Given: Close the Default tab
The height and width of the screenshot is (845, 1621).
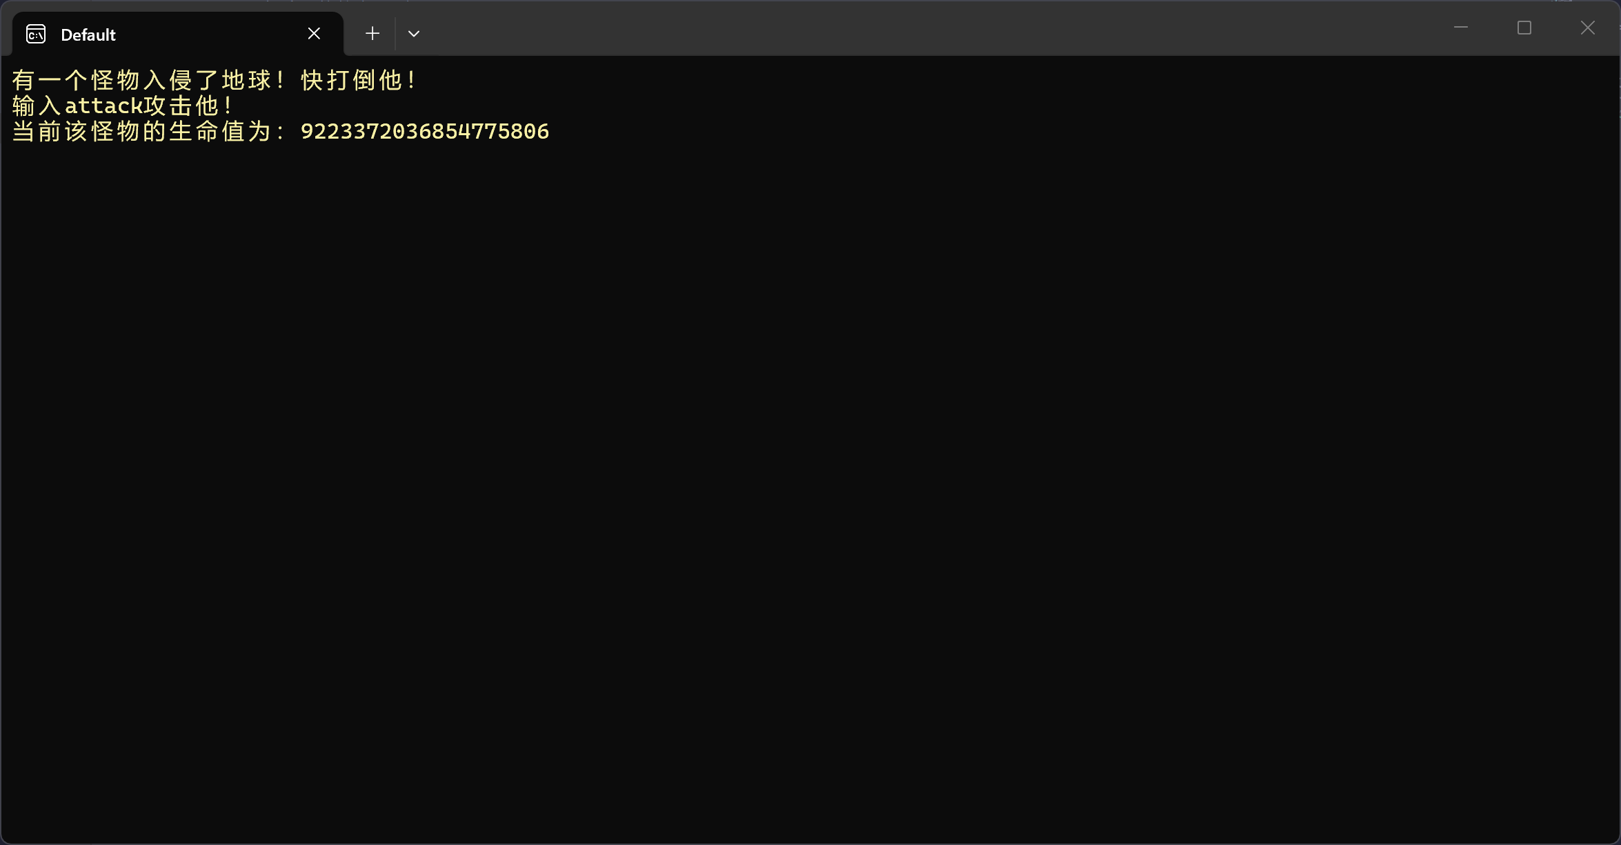Looking at the screenshot, I should [314, 33].
